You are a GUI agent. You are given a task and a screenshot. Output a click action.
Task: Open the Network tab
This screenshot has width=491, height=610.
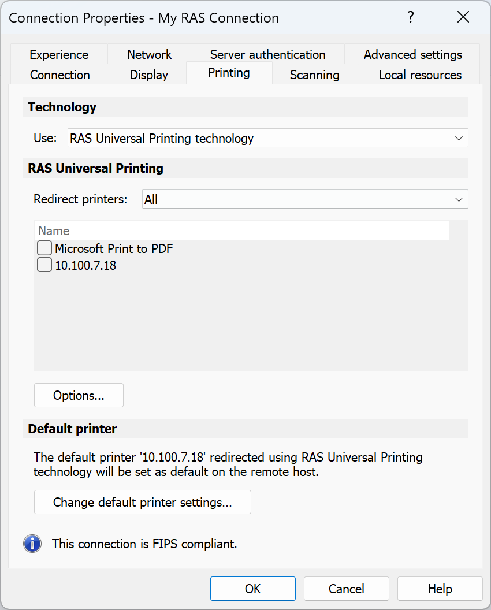(x=149, y=55)
